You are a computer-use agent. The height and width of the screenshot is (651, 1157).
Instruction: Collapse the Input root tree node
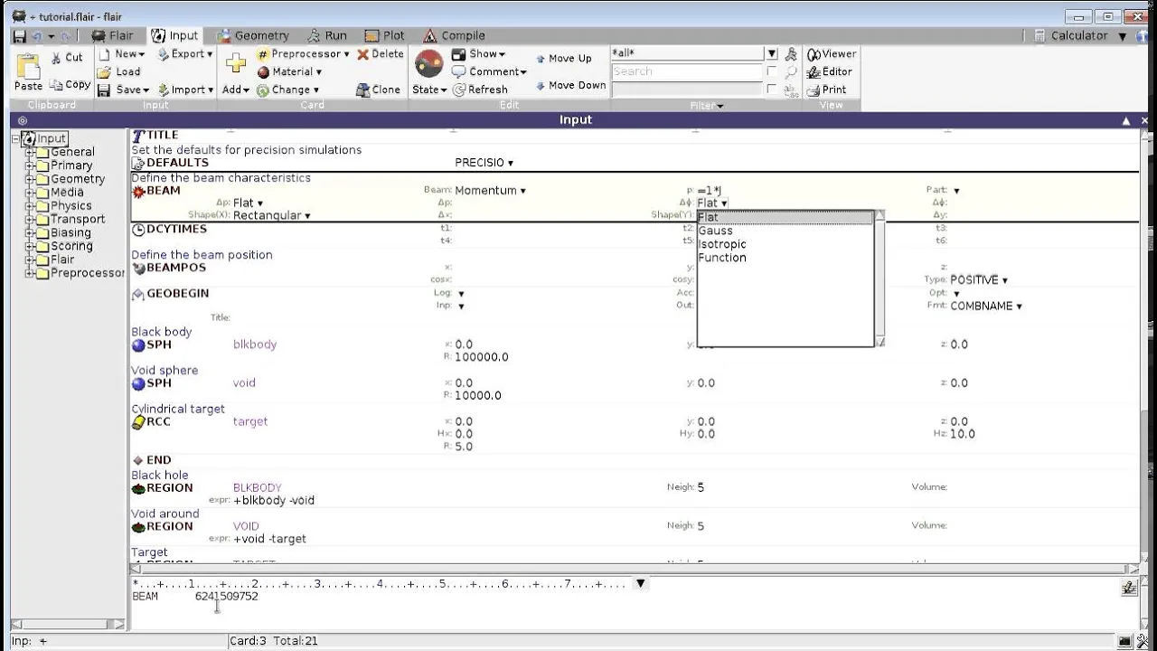[16, 138]
